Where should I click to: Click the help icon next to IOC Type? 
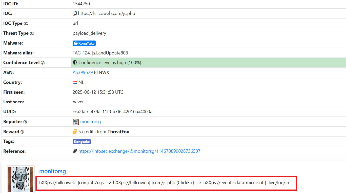(x=26, y=23)
